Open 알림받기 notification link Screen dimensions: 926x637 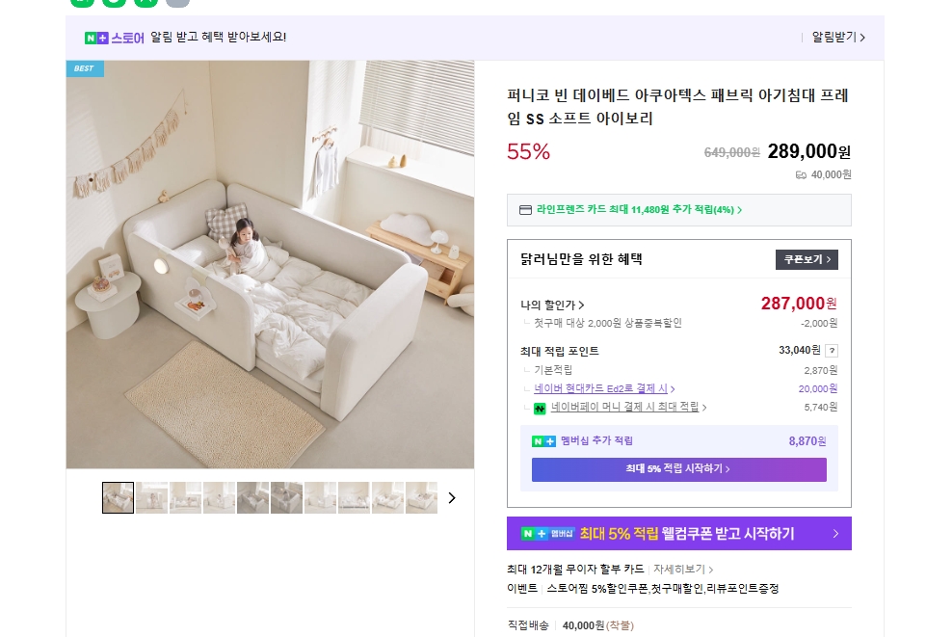(838, 38)
